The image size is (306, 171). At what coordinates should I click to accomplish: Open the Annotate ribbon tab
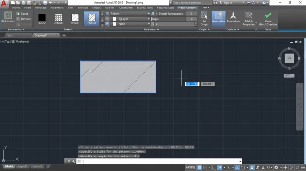[40, 8]
